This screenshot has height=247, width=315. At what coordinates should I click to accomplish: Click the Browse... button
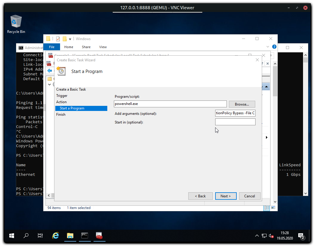(242, 104)
